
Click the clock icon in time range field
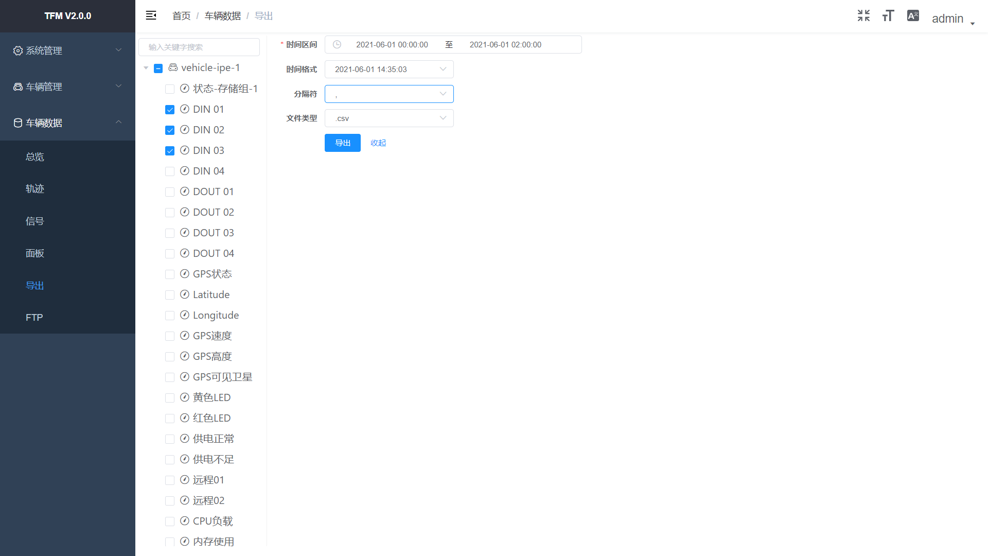click(337, 45)
